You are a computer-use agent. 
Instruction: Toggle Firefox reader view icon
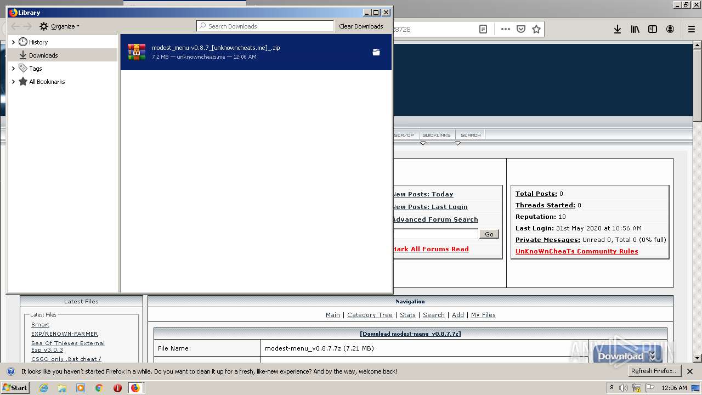[483, 29]
